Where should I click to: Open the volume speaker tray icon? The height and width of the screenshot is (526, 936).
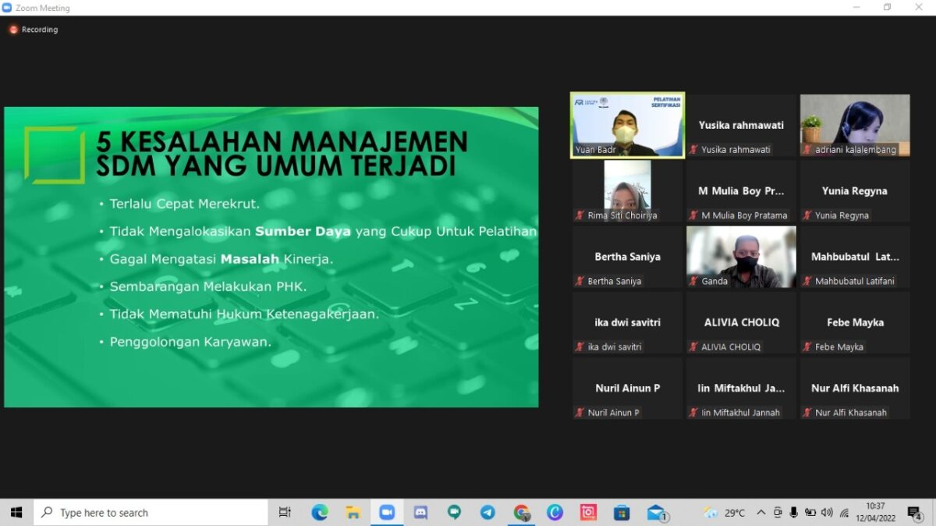(827, 513)
